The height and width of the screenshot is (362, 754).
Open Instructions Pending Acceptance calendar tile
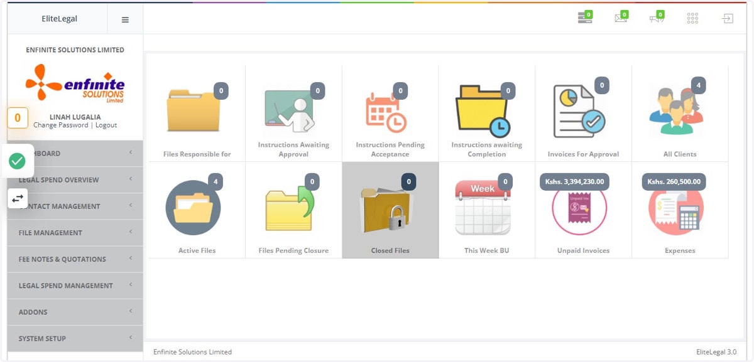[x=390, y=114]
